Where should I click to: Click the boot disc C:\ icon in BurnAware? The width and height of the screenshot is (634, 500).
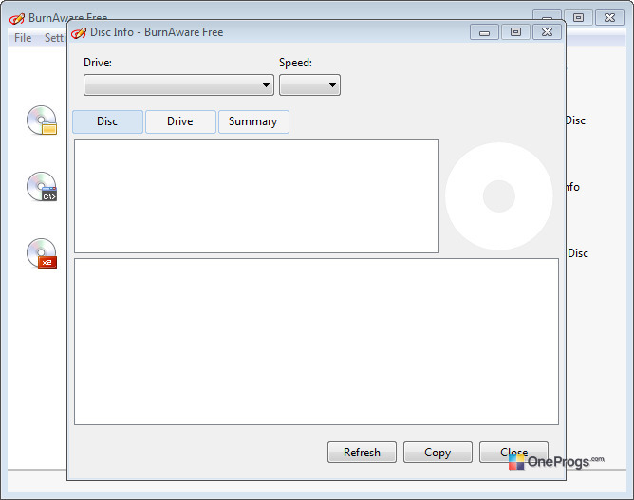pyautogui.click(x=42, y=186)
